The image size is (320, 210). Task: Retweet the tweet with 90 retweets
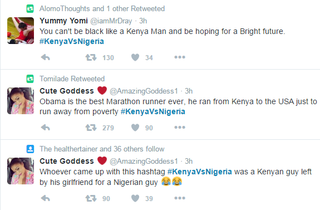point(91,198)
